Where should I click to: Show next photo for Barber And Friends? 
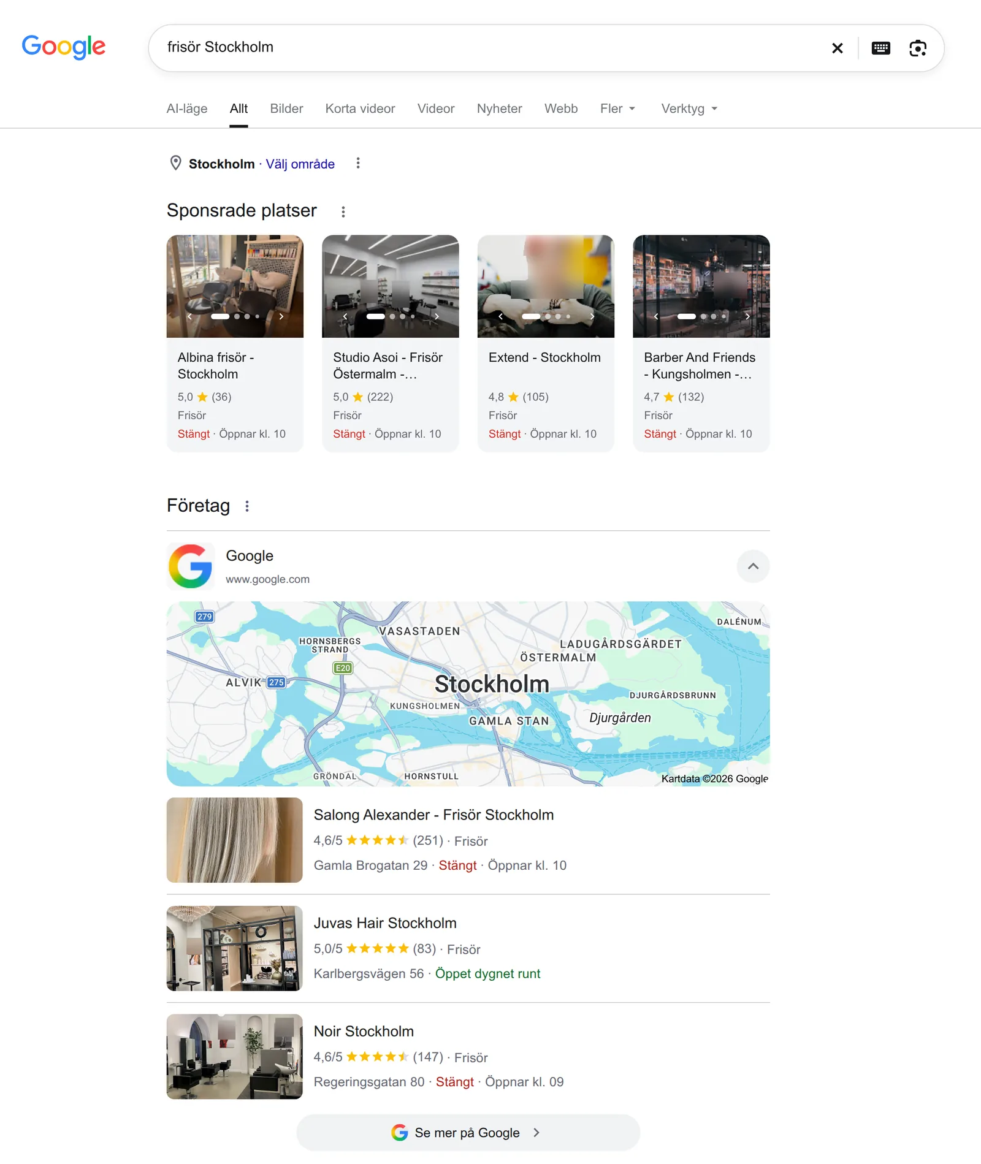[x=747, y=316]
